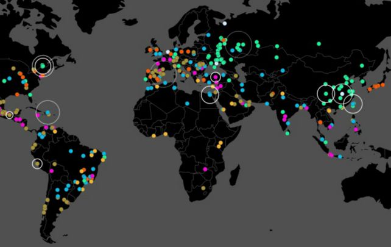Click the large ring over the Caribbean
The height and width of the screenshot is (247, 391).
click(48, 112)
